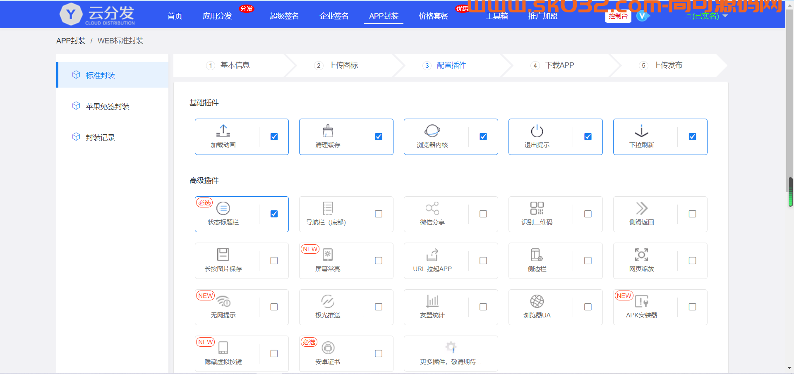Select the APP封装 menu item
Image resolution: width=794 pixels, height=374 pixels.
click(x=384, y=16)
